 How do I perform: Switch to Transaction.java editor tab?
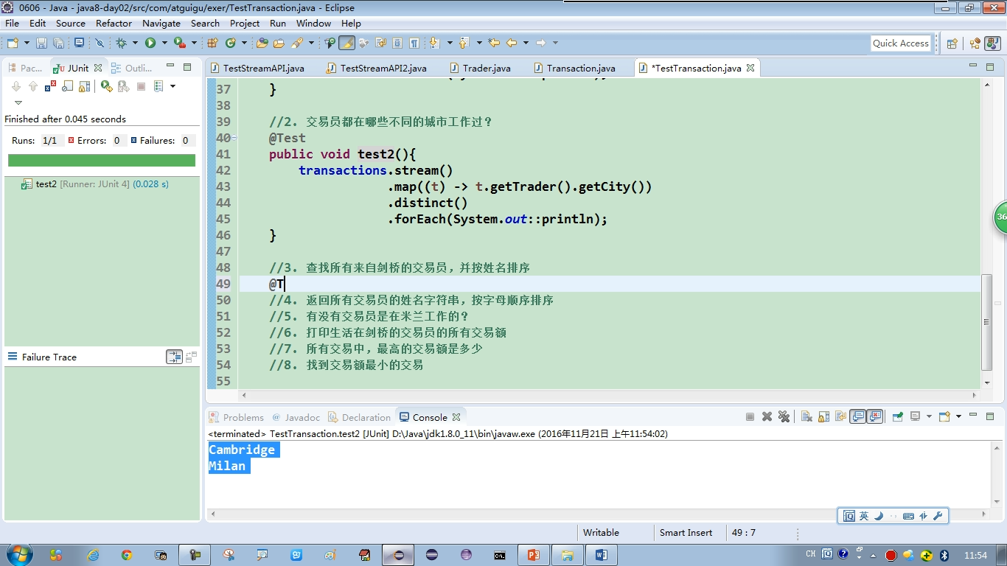pyautogui.click(x=574, y=68)
